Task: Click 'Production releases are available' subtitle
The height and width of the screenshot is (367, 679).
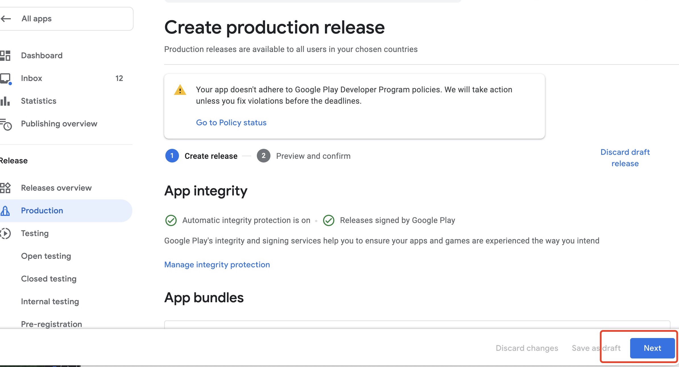Action: click(291, 49)
